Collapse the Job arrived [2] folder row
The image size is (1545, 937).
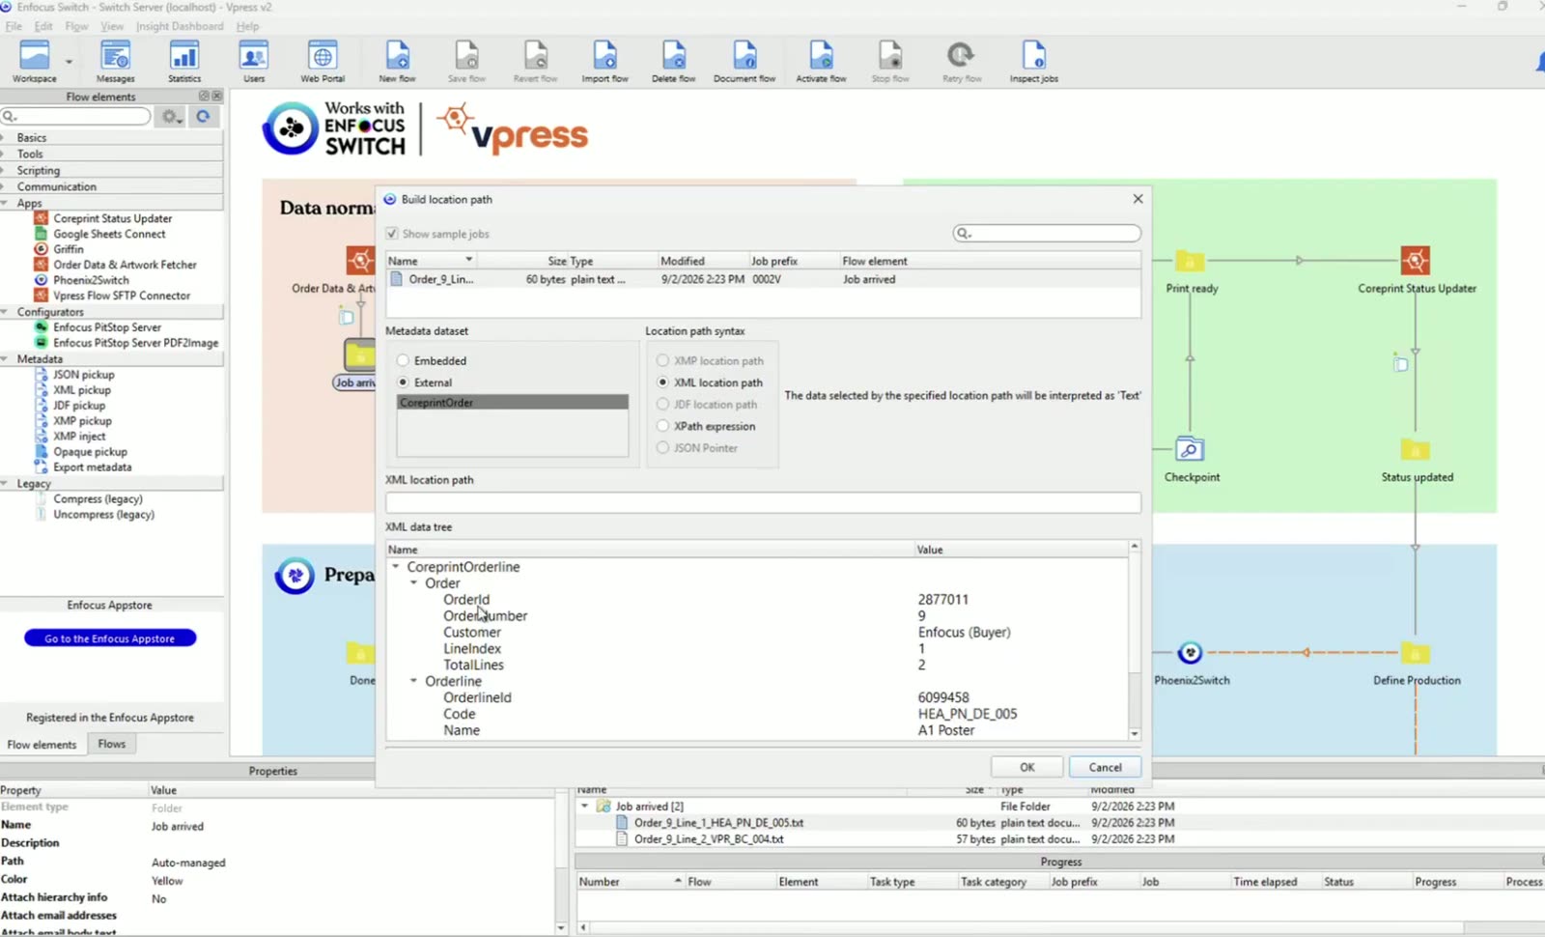pos(584,806)
